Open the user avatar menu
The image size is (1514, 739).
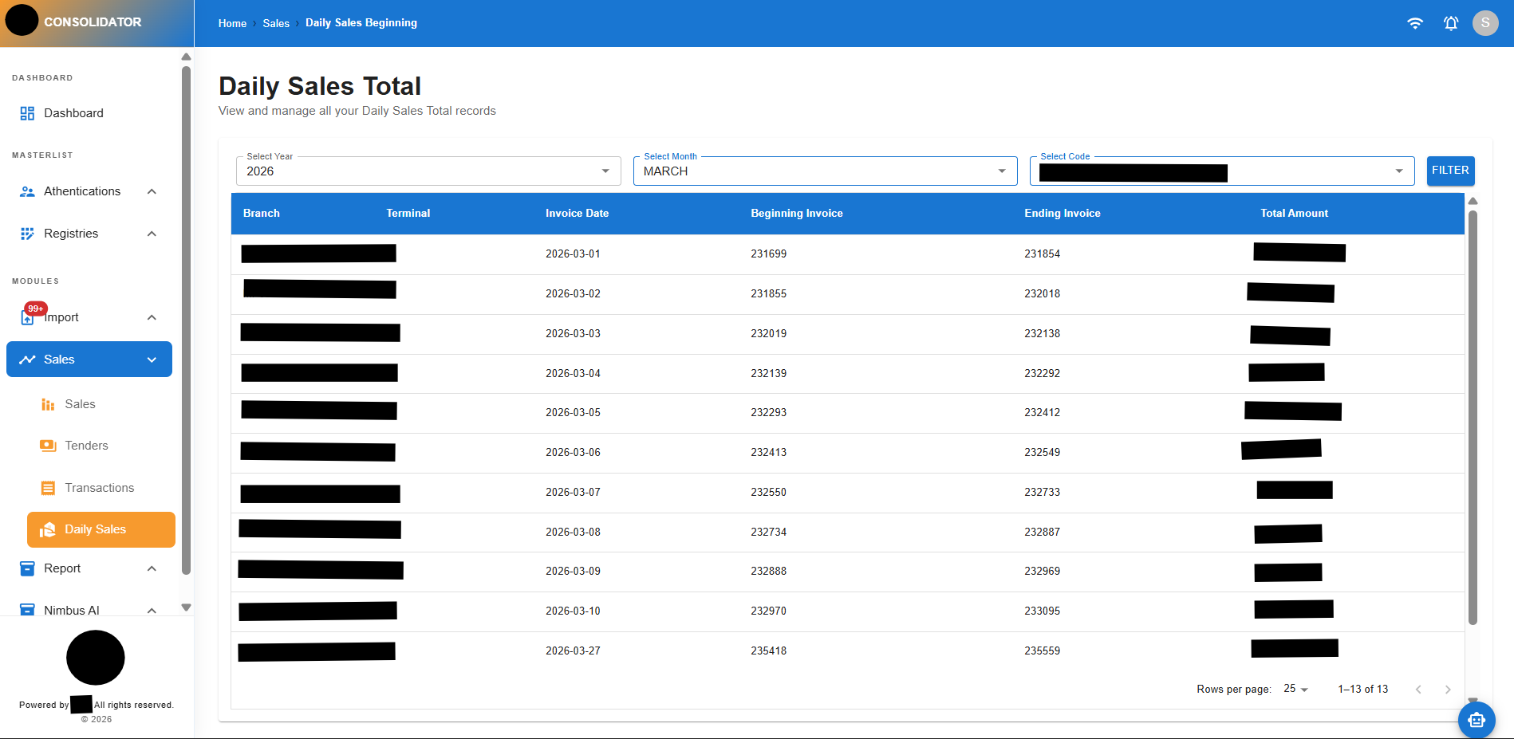(1485, 23)
